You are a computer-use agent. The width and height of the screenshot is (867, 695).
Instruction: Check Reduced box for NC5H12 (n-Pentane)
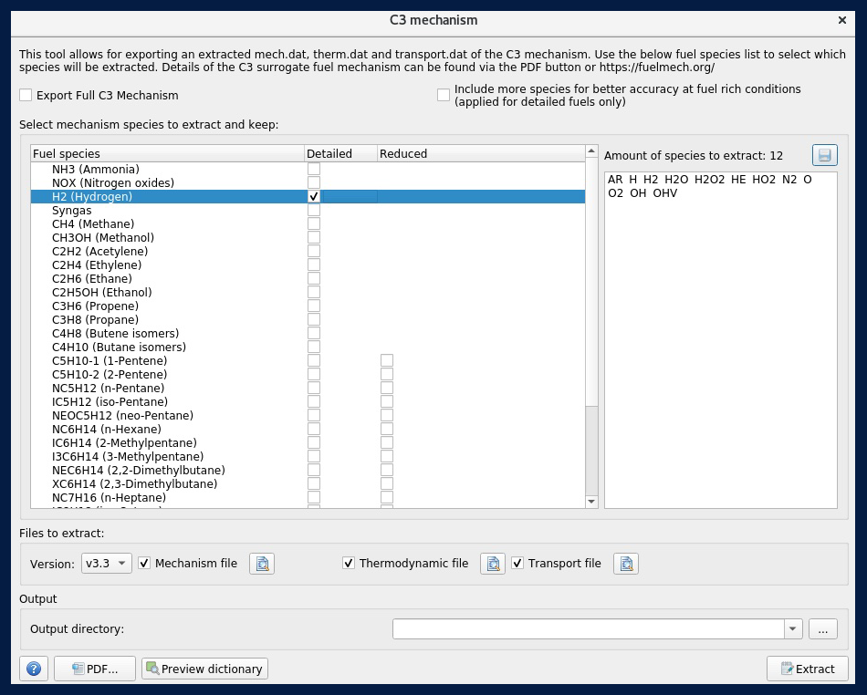click(387, 388)
